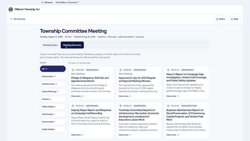Filter topics by Finance
The height and width of the screenshot is (141, 250).
tap(53, 99)
